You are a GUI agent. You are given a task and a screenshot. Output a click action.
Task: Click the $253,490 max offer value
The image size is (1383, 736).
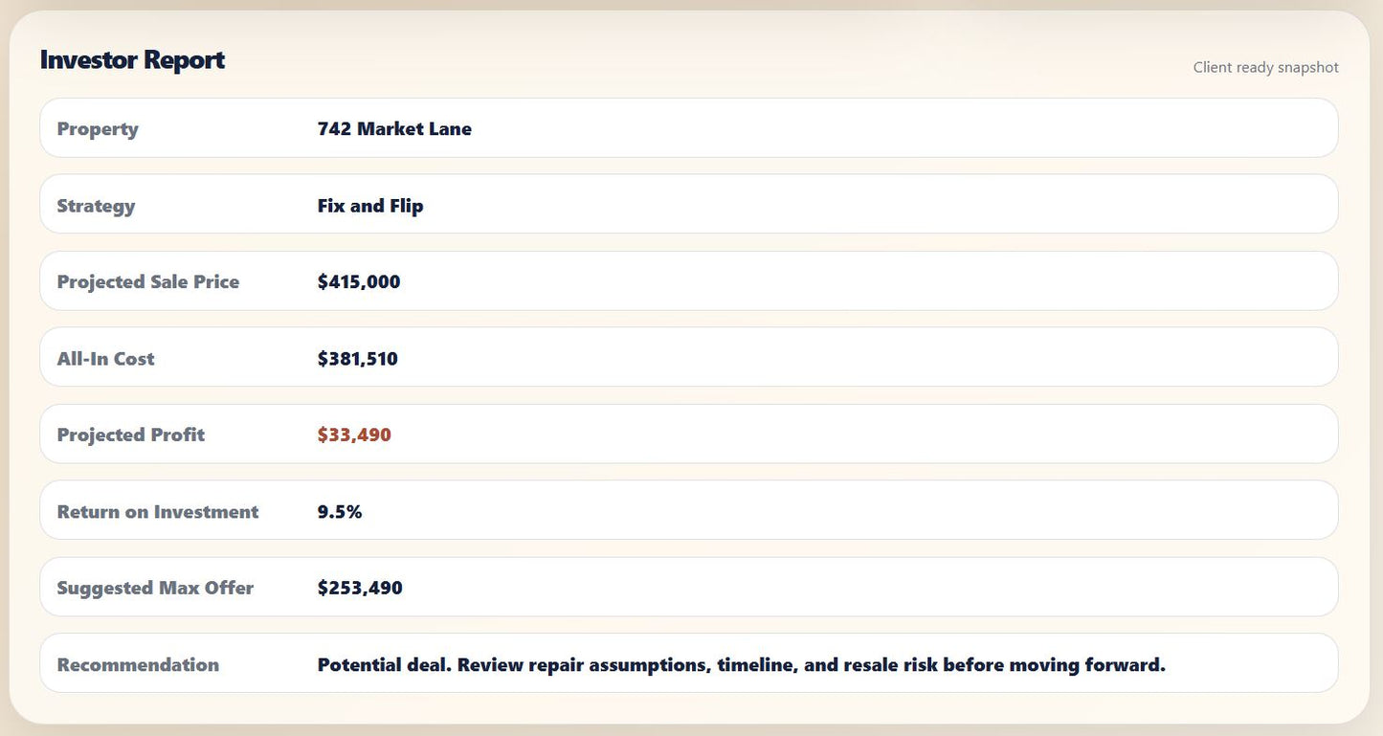coord(360,588)
